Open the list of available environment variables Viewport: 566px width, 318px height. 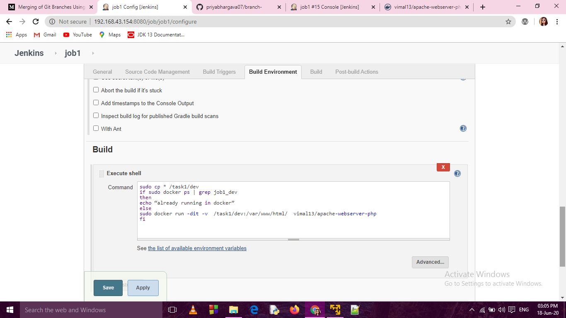coord(197,248)
